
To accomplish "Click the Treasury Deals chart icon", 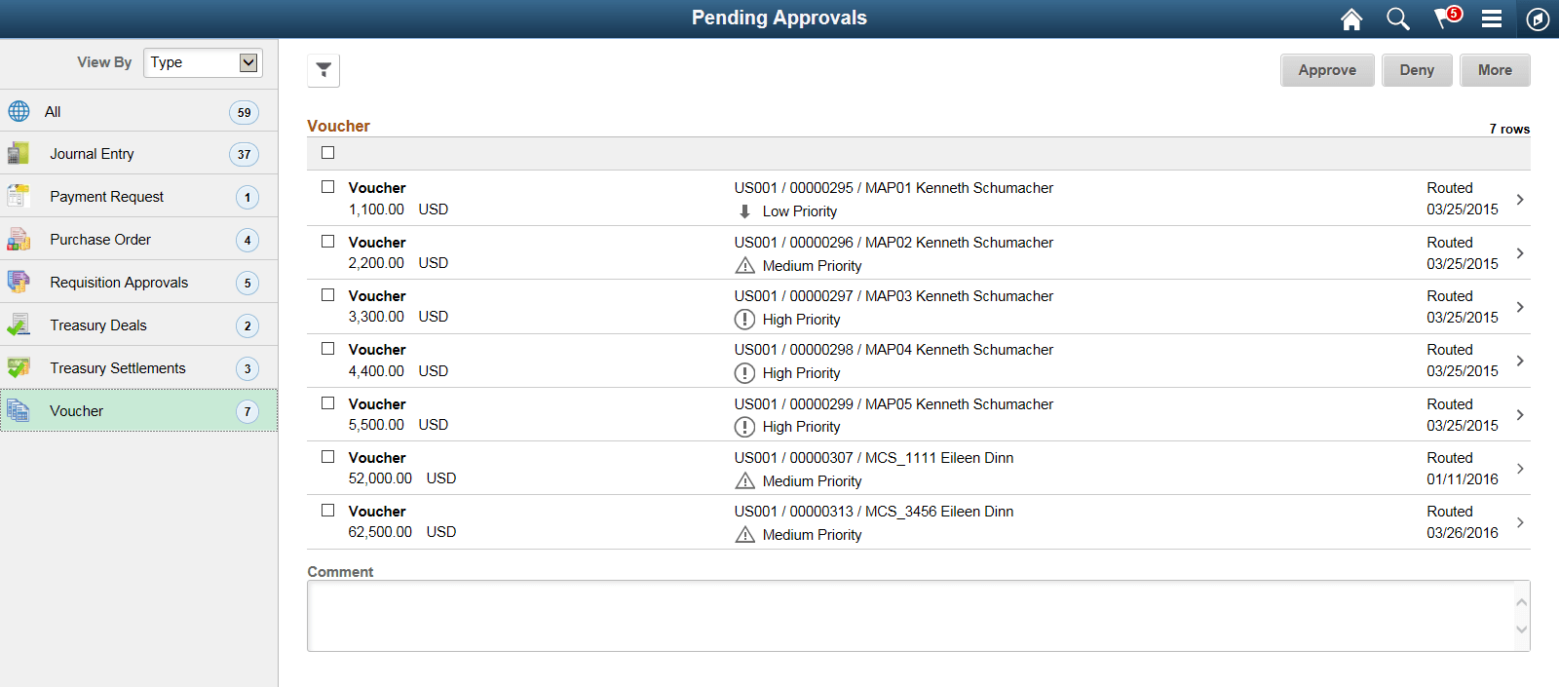I will (x=19, y=324).
